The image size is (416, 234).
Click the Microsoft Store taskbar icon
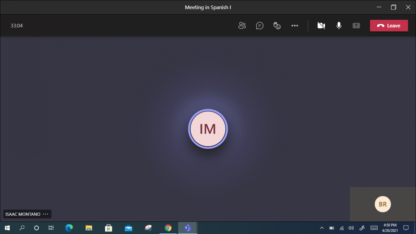pos(109,228)
